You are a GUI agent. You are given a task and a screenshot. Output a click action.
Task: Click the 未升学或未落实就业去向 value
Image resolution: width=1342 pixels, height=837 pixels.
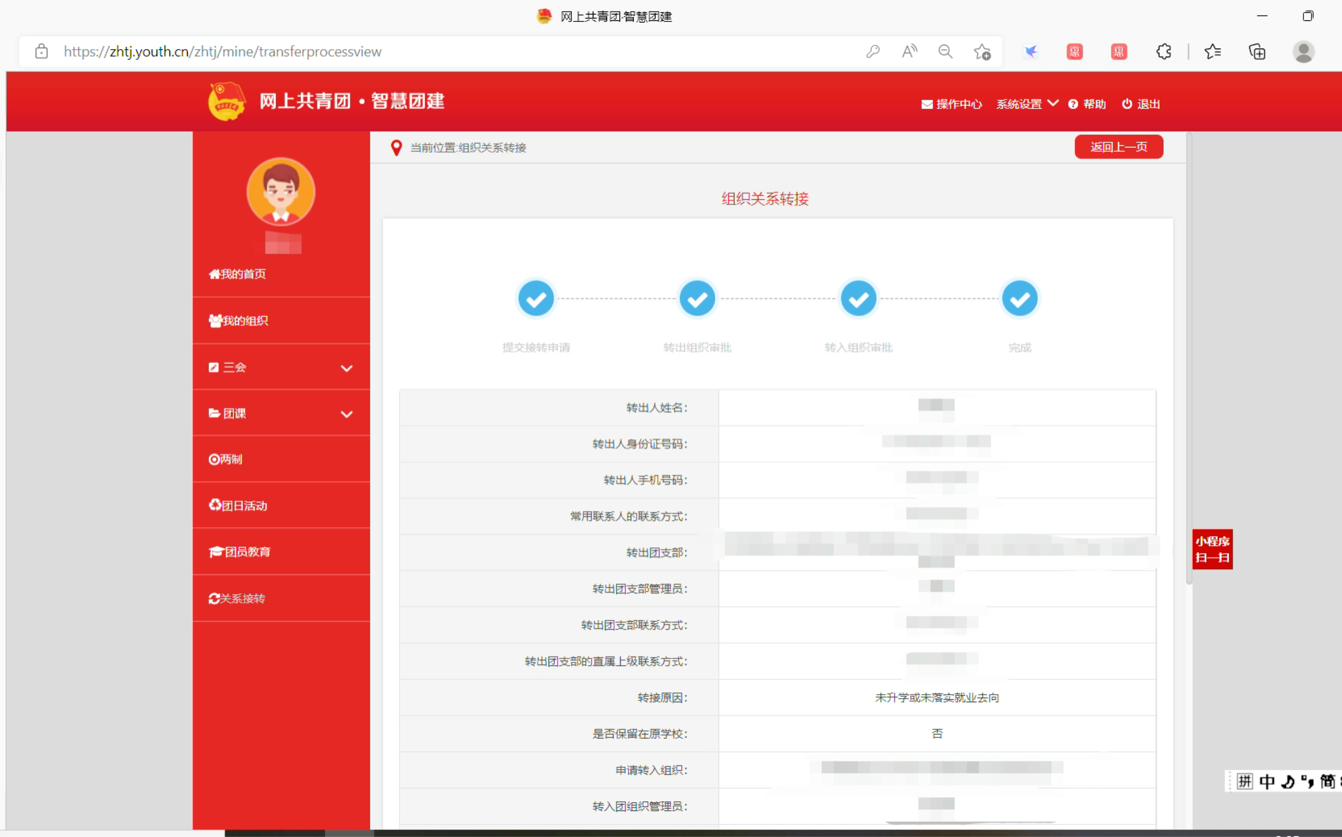(x=937, y=697)
